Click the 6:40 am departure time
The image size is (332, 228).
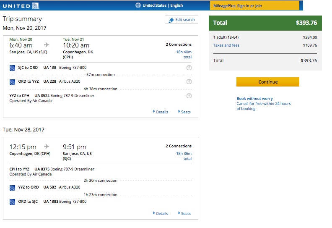(21, 45)
